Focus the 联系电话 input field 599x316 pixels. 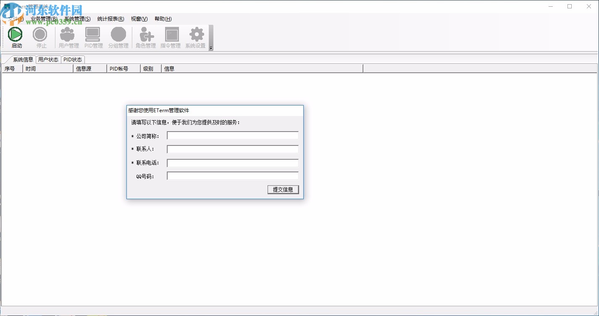pos(233,163)
